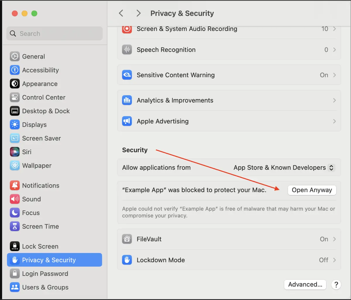Click the Siri icon in the sidebar
This screenshot has width=351, height=300.
pyautogui.click(x=15, y=152)
